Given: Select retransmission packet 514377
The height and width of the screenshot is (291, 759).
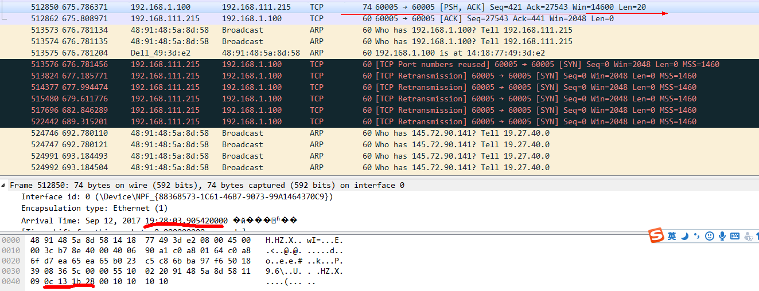Looking at the screenshot, I should [x=379, y=87].
